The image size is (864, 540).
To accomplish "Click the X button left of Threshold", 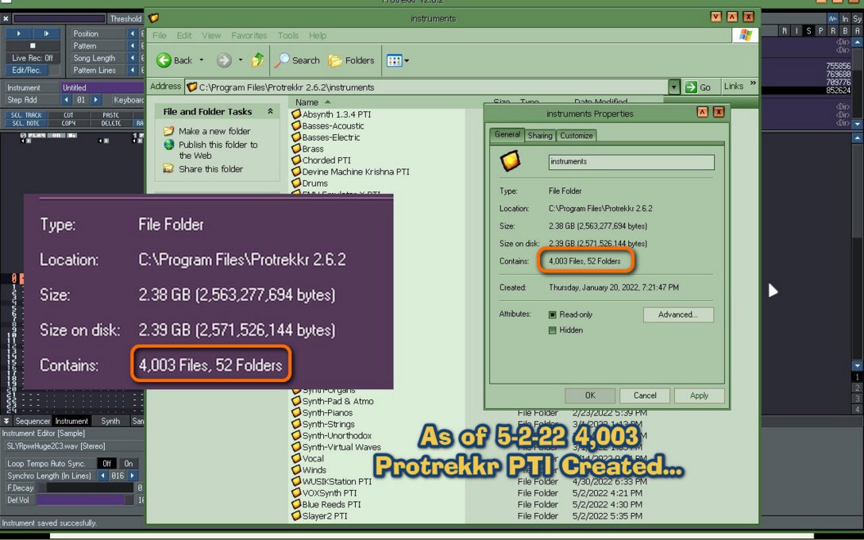I will (x=6, y=19).
